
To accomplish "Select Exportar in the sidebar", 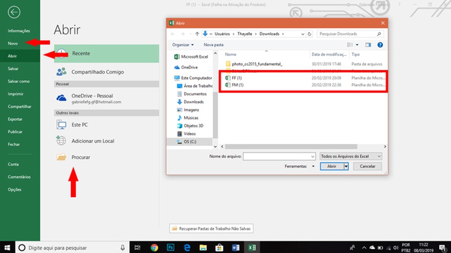I will pos(15,119).
